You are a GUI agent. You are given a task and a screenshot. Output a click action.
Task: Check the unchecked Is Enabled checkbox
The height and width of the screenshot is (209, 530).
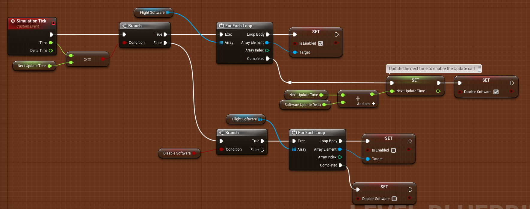[393, 150]
